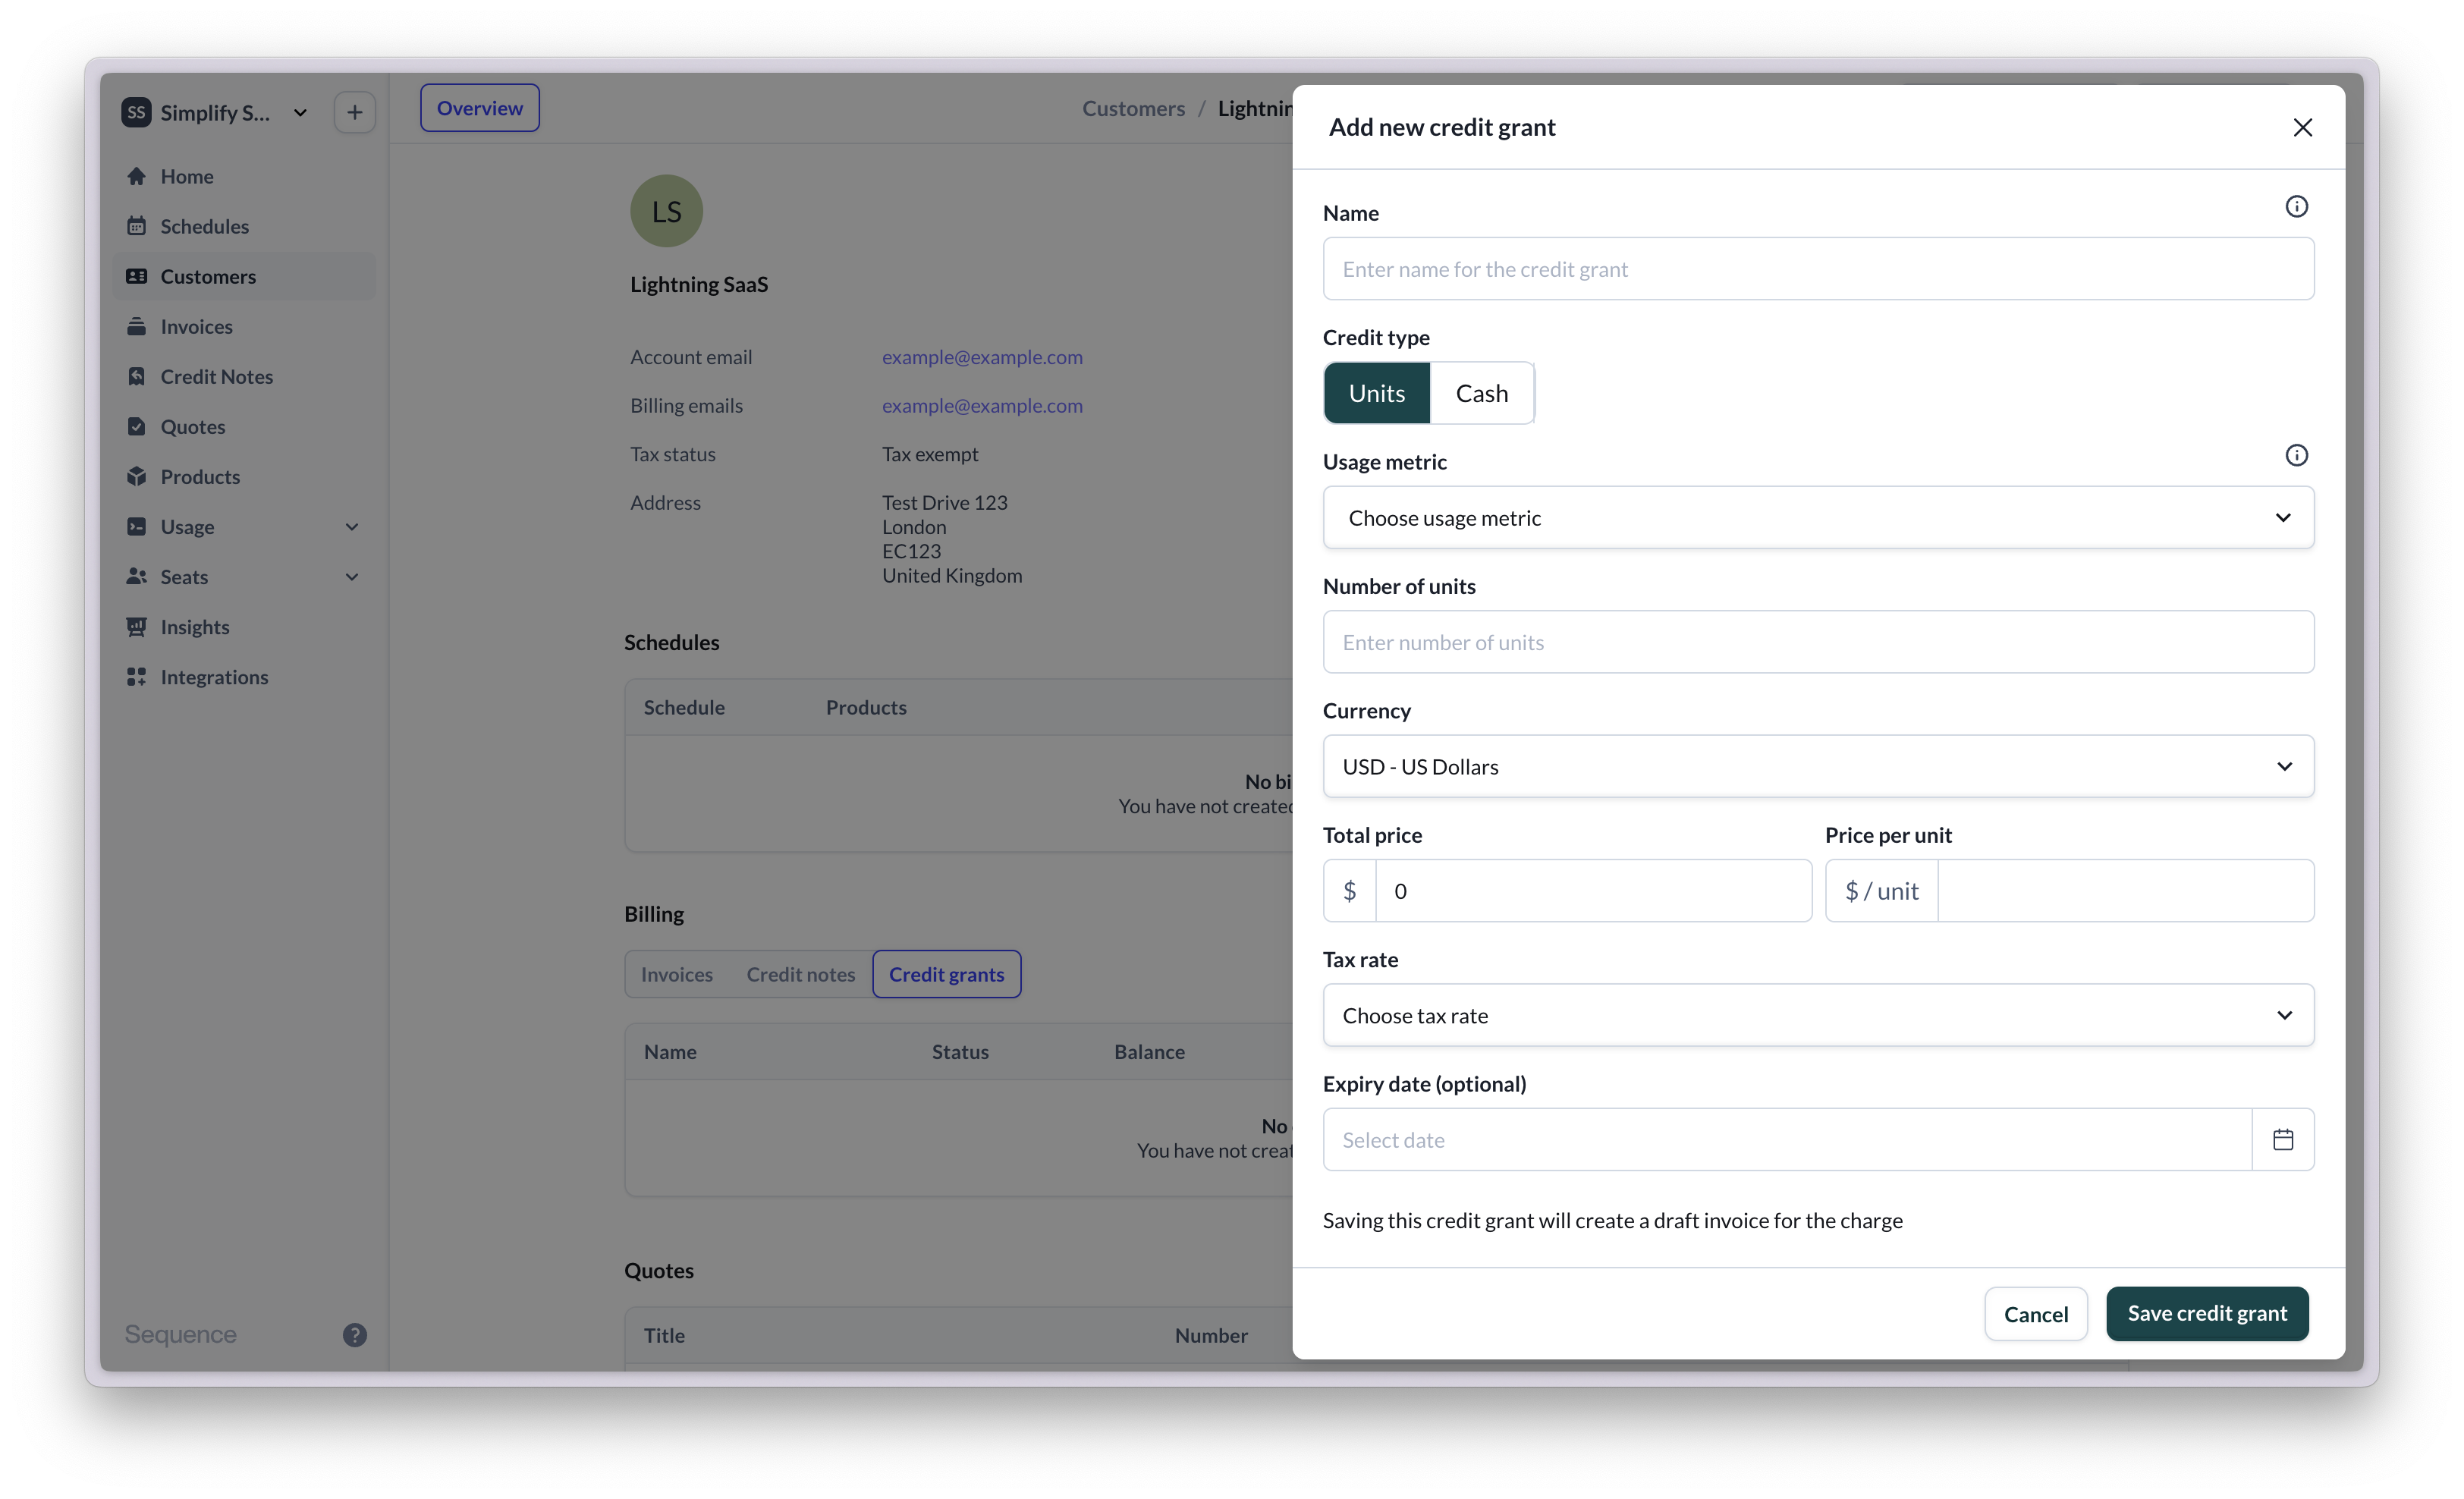Click the Customers breadcrumb link
This screenshot has width=2464, height=1499.
pyautogui.click(x=1133, y=108)
